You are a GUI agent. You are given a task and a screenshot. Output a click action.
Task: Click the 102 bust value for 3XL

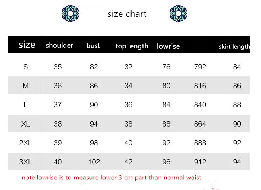(x=94, y=162)
